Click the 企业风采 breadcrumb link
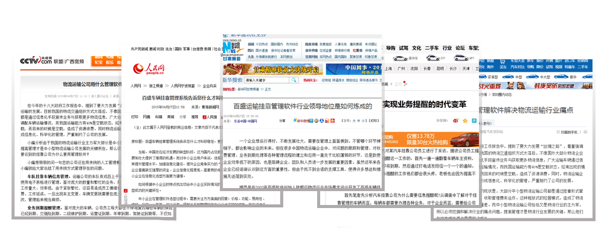The image size is (604, 246). click(x=210, y=86)
